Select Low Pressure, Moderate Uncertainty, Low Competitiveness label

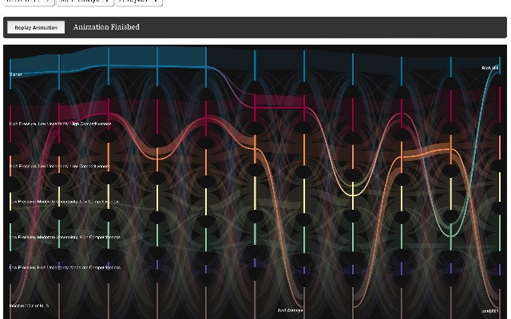[64, 202]
